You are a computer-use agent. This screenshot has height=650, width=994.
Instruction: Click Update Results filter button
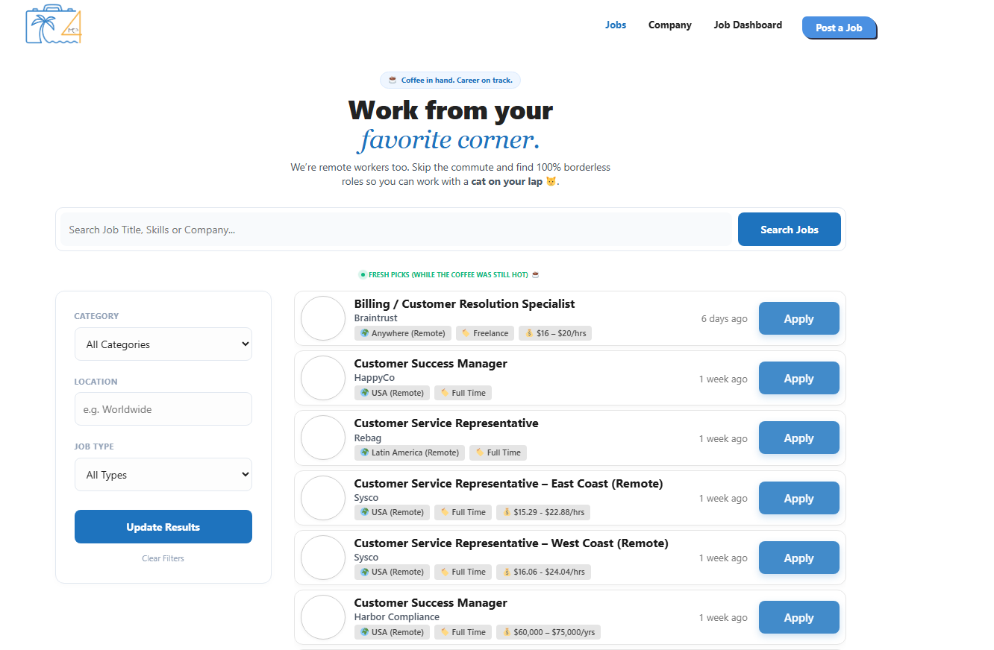pyautogui.click(x=163, y=527)
